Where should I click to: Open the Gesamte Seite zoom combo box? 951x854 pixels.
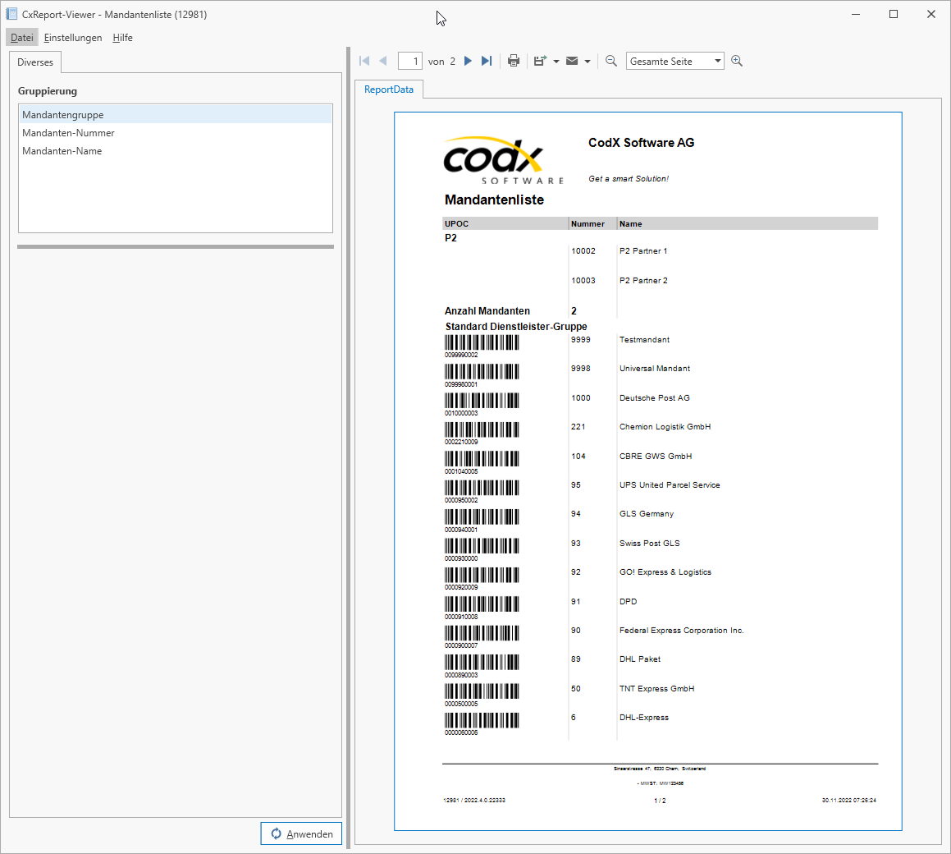tap(675, 62)
